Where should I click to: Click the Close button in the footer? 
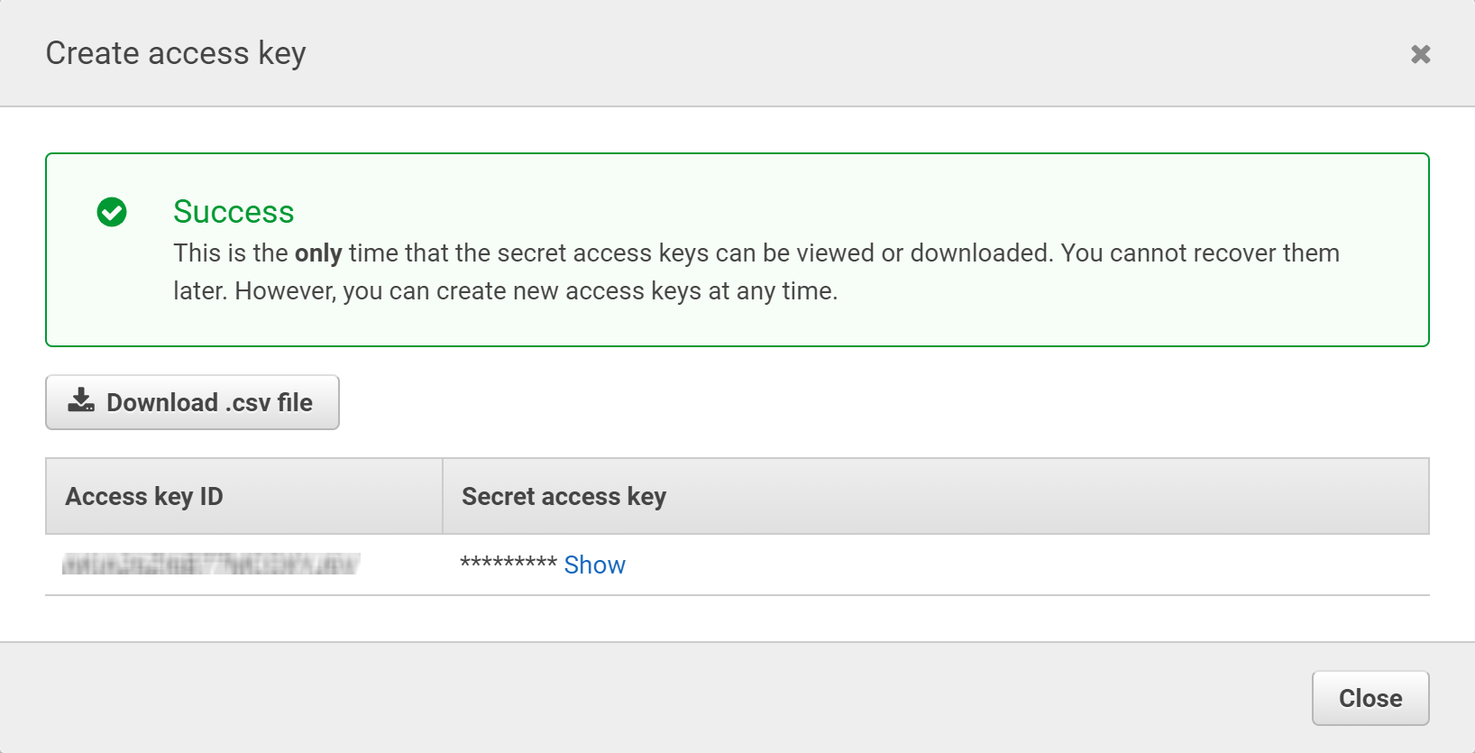tap(1370, 698)
